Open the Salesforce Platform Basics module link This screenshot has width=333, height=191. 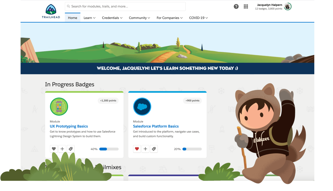tap(156, 126)
